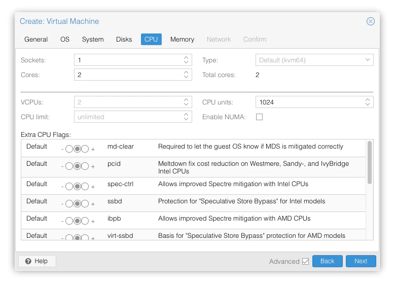Click the CPU units stepper arrows
The width and height of the screenshot is (394, 284).
coord(368,102)
